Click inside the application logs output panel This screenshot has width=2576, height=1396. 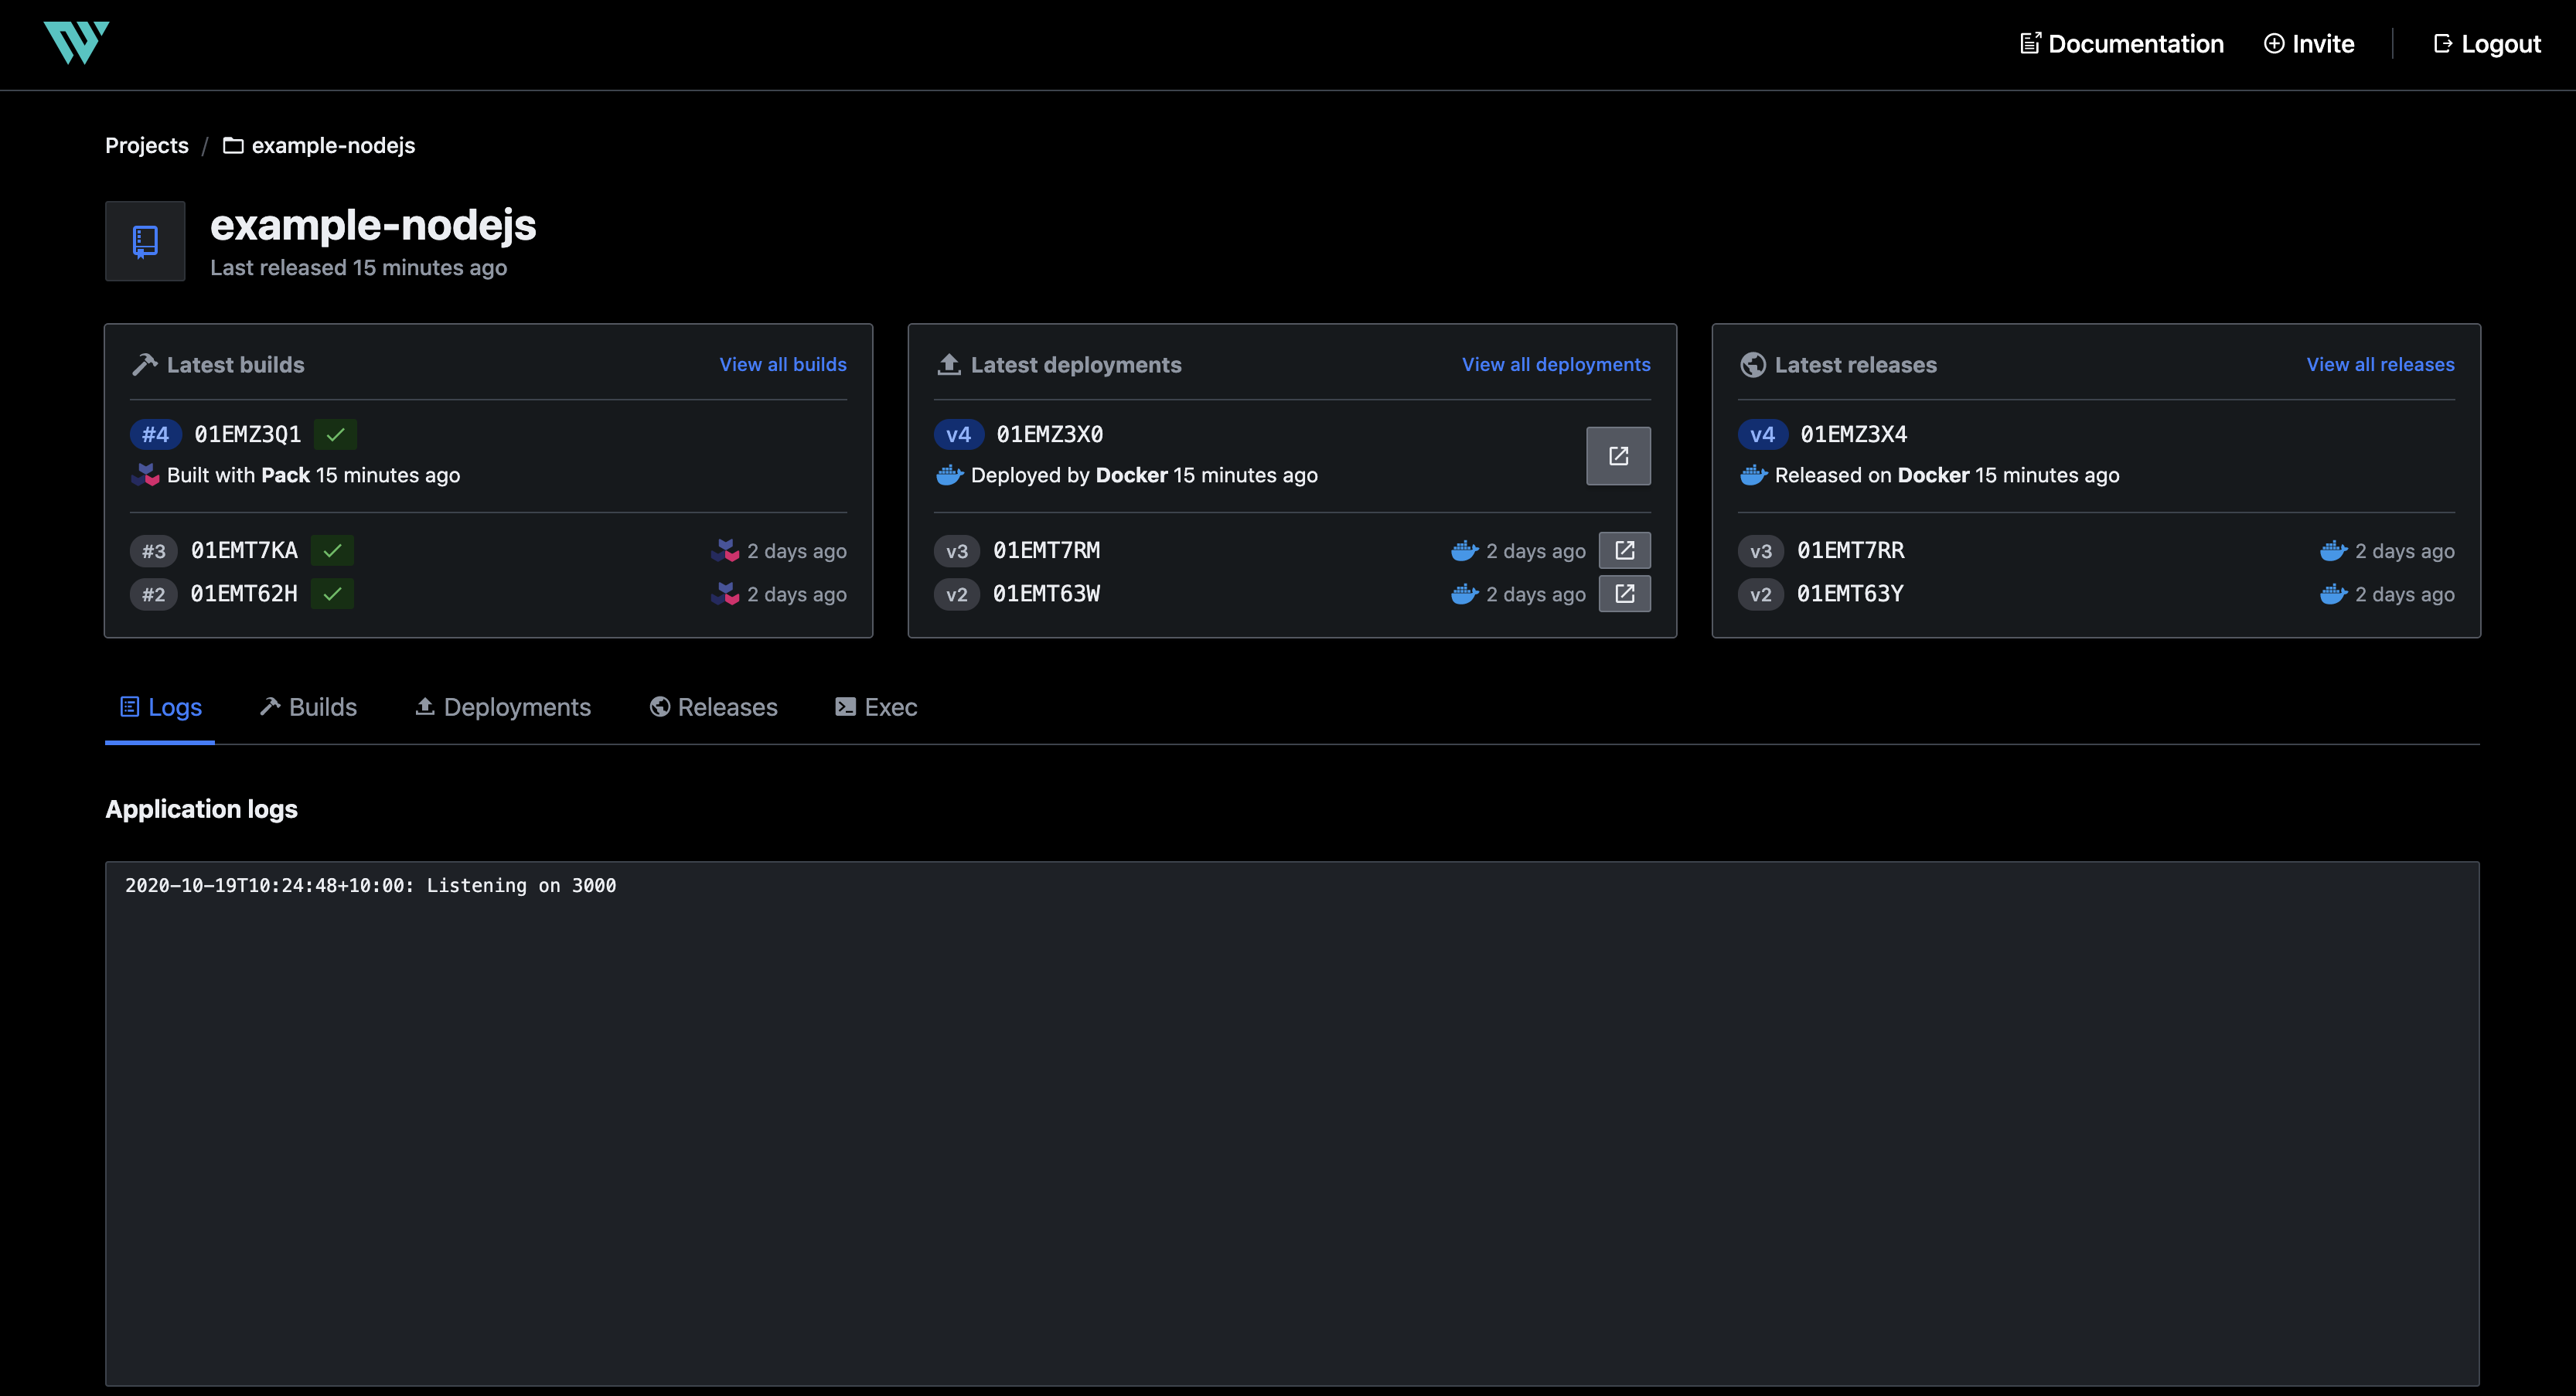[1292, 1123]
